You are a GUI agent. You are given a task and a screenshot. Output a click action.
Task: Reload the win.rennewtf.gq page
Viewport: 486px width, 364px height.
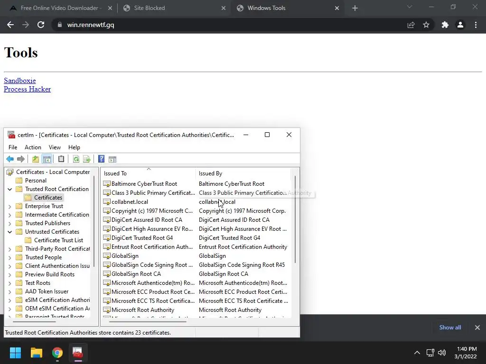(41, 25)
